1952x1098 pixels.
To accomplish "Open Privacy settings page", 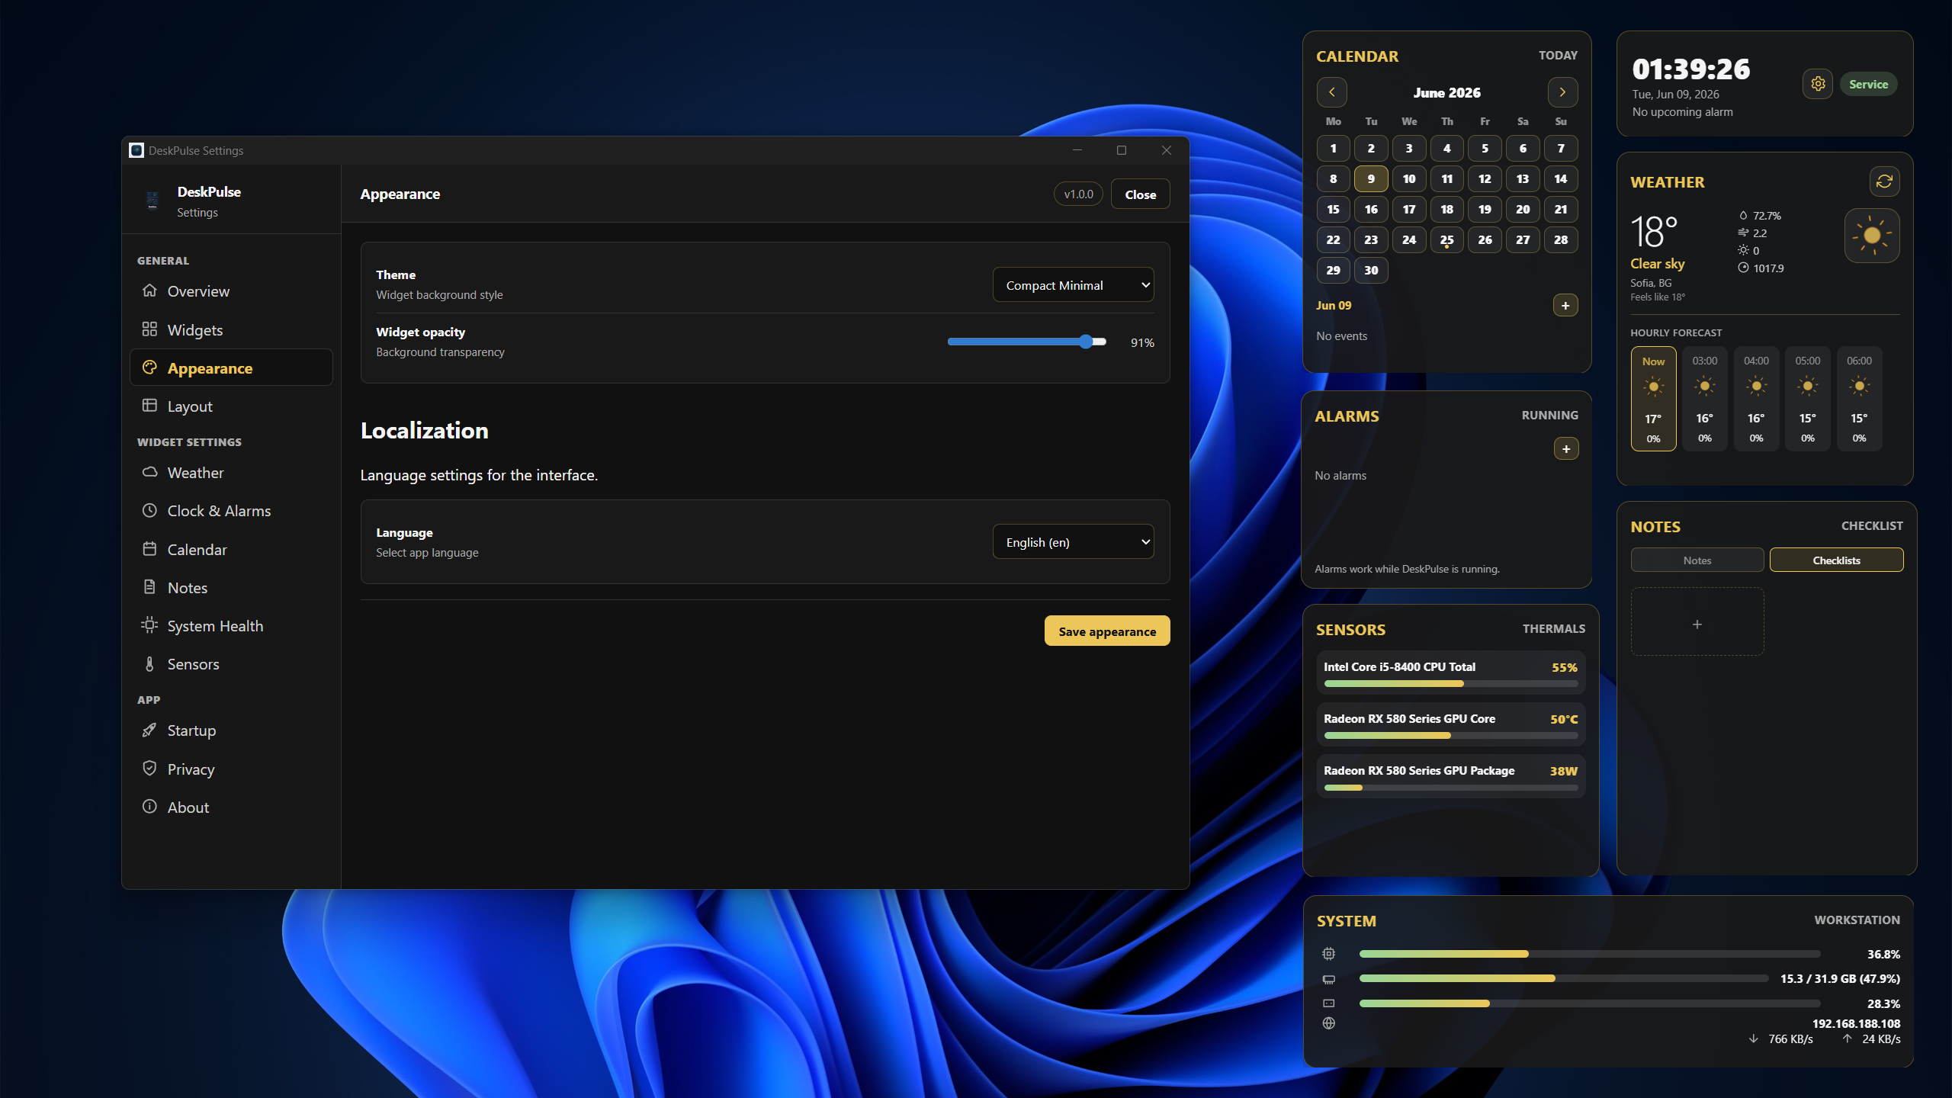I will pyautogui.click(x=231, y=769).
